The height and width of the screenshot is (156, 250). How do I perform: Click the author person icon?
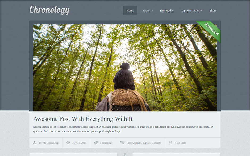click(x=35, y=143)
